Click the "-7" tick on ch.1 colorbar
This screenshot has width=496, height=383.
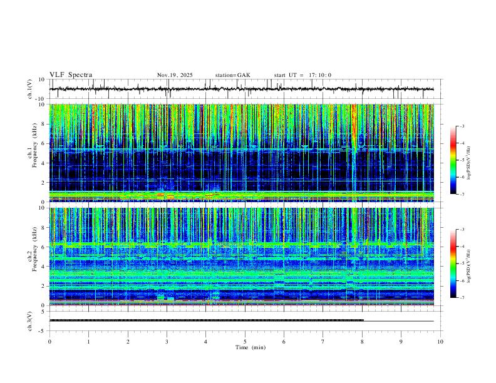pyautogui.click(x=462, y=195)
